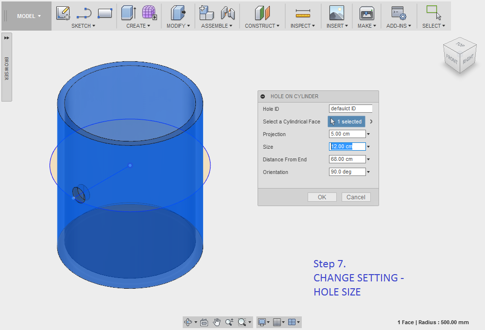
Task: Click the 3D Print icon in Make
Action: point(366,13)
